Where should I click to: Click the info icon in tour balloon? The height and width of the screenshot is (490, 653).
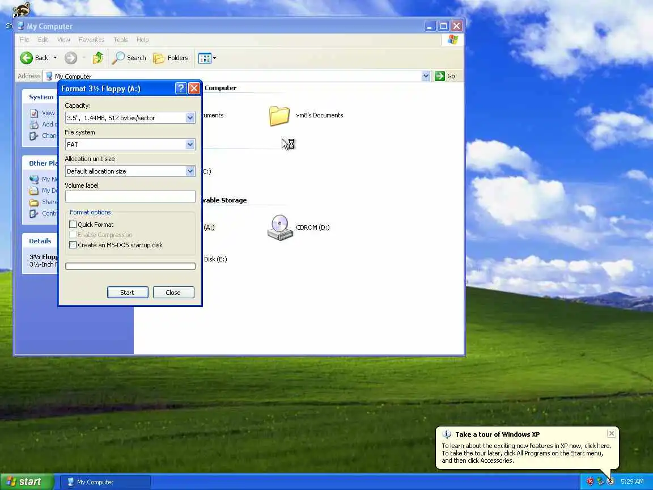447,434
